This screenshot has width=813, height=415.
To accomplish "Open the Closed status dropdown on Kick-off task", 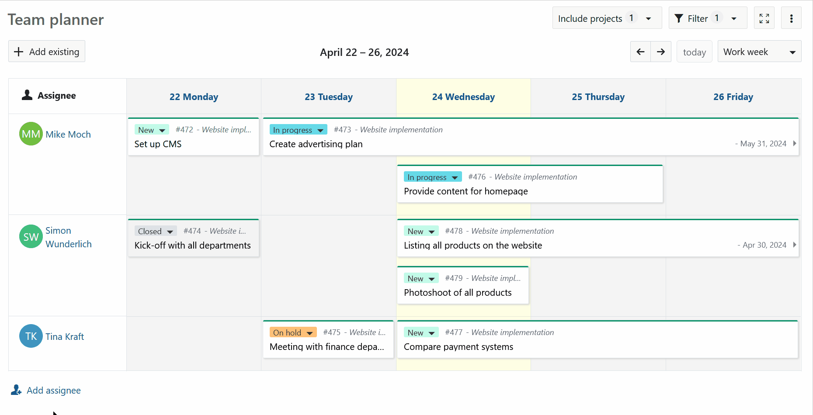I will coord(155,231).
